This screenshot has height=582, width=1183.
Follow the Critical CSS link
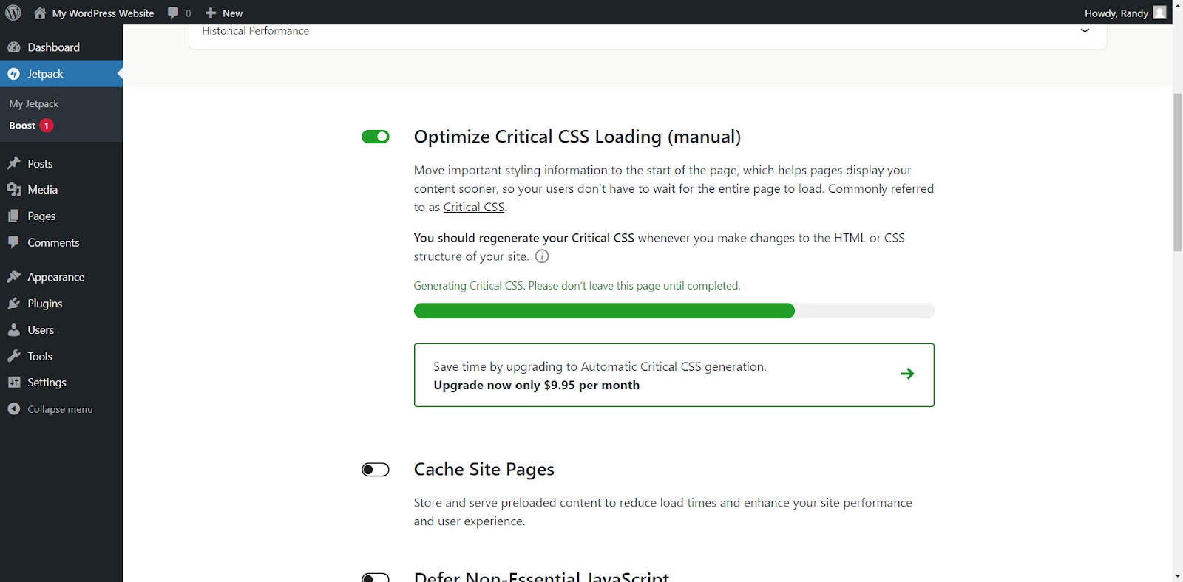coord(474,208)
